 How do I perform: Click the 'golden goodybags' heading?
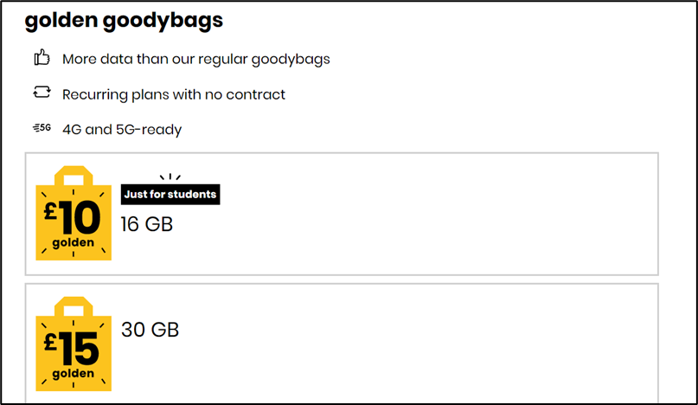point(124,21)
